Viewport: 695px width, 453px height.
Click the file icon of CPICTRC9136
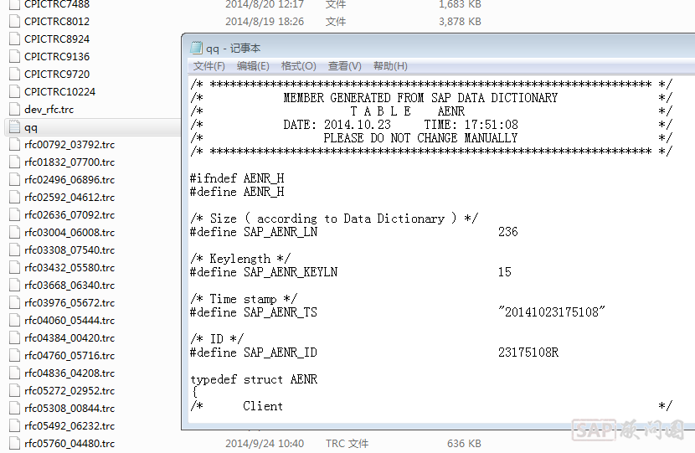[x=14, y=56]
